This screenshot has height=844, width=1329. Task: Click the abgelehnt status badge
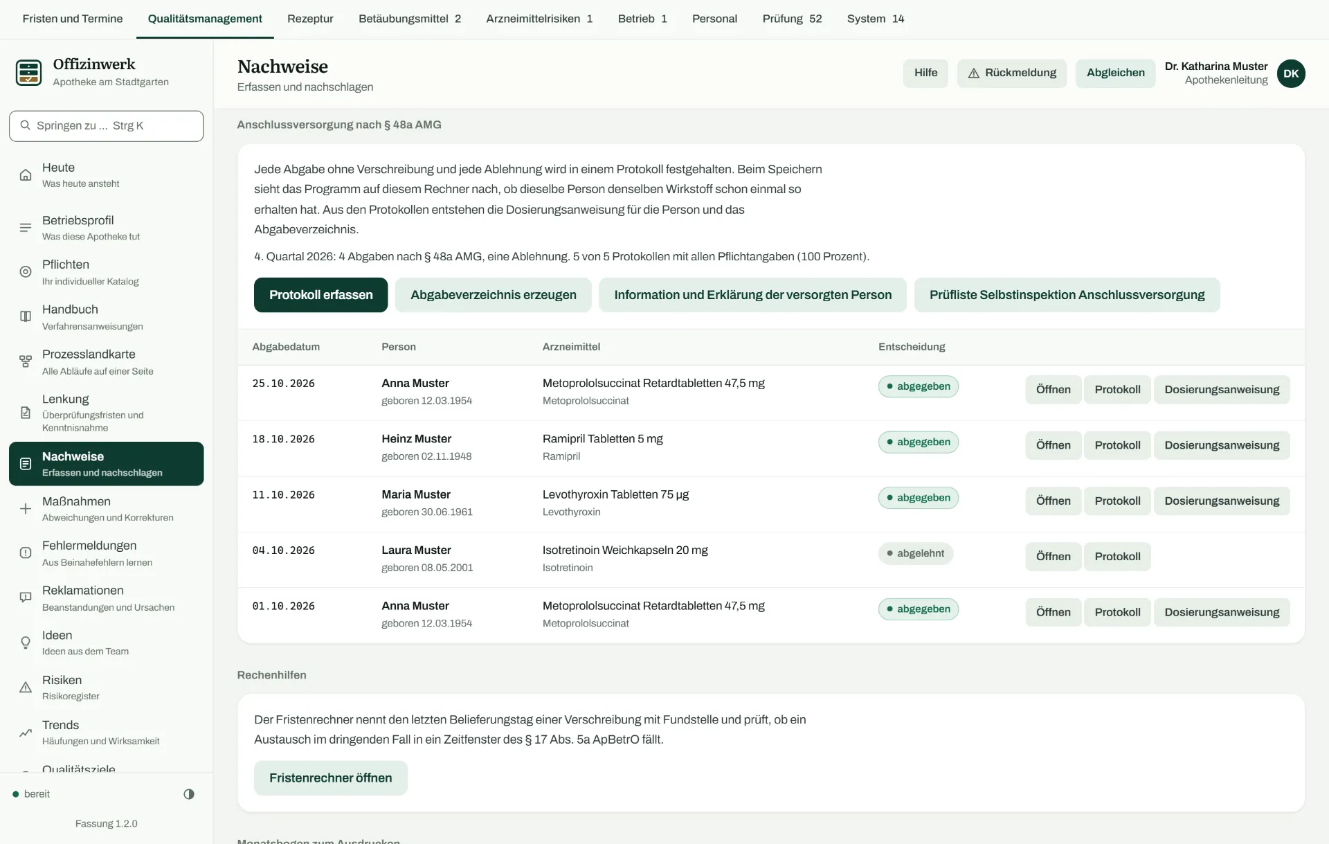click(915, 553)
